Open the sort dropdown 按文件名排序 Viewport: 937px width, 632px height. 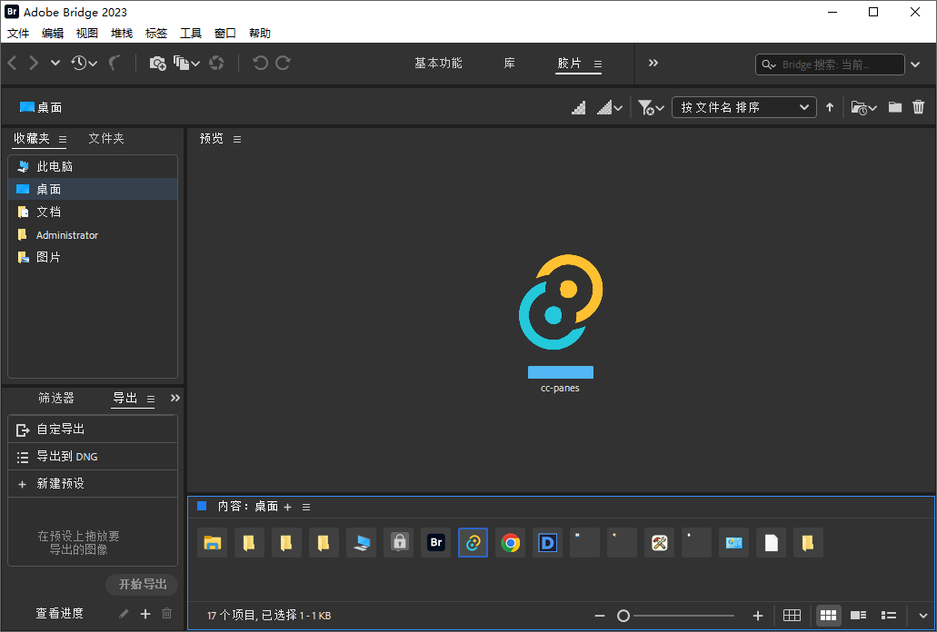[x=743, y=106]
